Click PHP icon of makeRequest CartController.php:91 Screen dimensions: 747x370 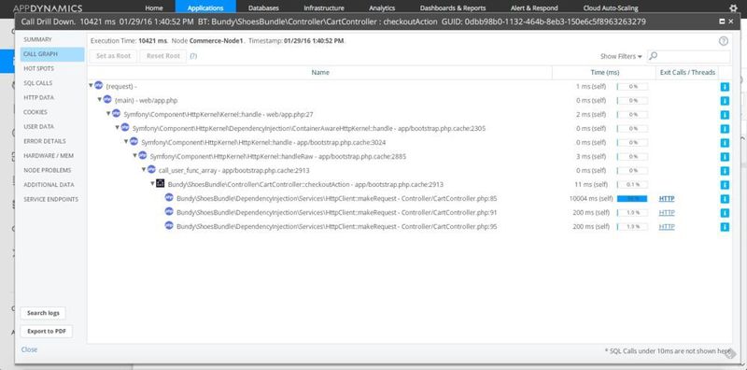click(x=169, y=211)
